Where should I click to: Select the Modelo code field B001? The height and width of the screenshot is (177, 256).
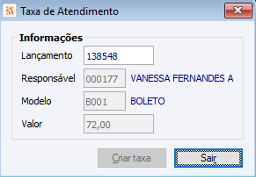pos(104,101)
